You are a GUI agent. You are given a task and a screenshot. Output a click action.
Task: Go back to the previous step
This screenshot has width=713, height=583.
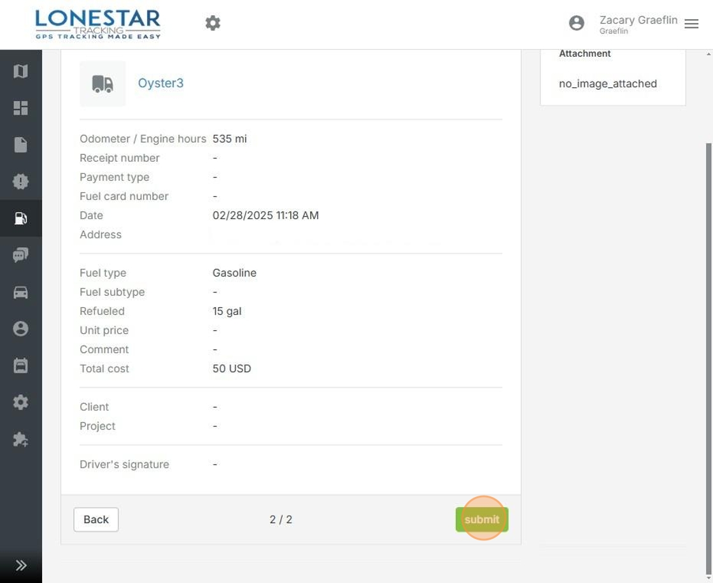pos(95,519)
